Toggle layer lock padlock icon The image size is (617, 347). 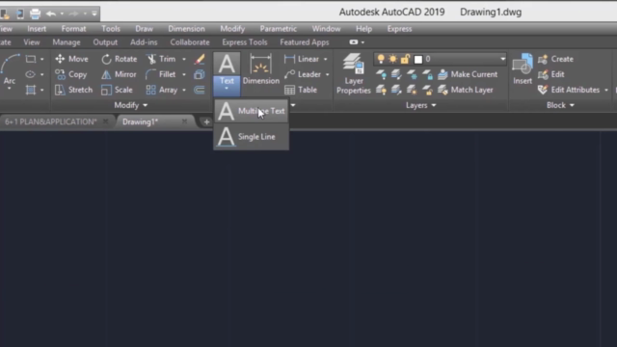pos(405,59)
